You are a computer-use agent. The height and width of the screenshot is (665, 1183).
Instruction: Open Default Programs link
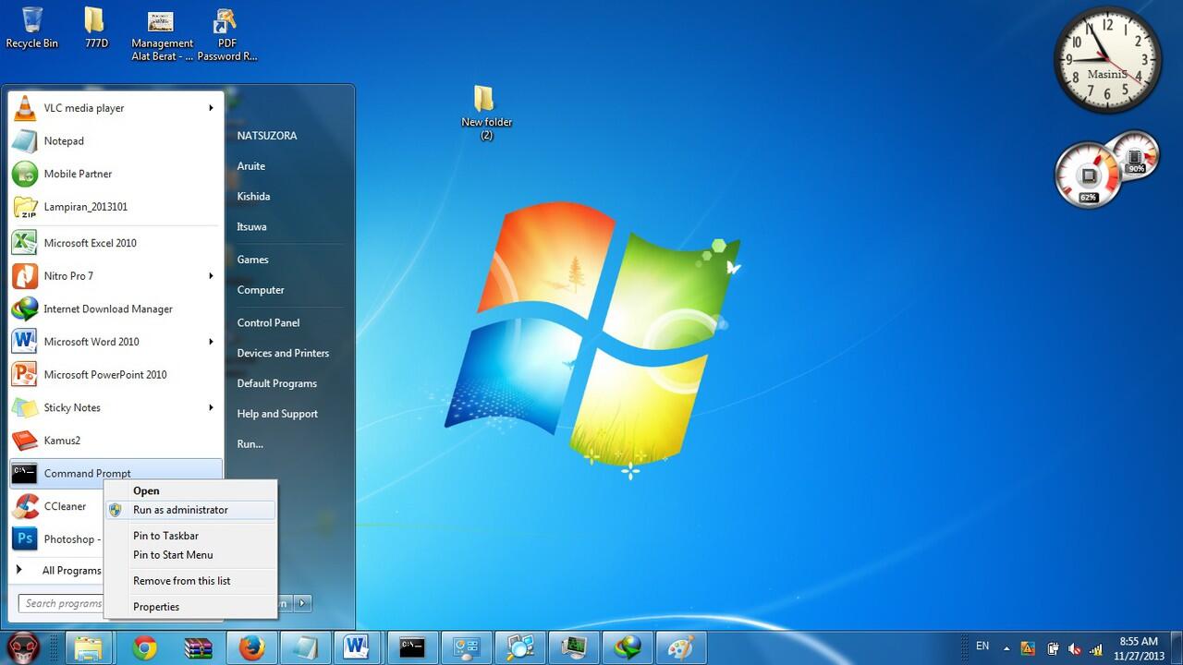click(x=277, y=383)
